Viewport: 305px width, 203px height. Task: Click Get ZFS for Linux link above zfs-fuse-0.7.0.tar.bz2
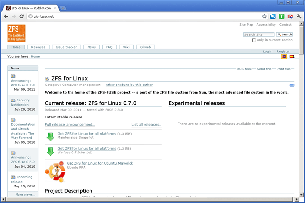click(87, 149)
